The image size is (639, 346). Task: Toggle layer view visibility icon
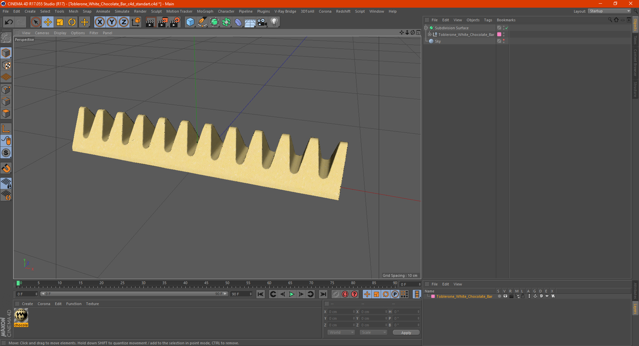point(505,296)
